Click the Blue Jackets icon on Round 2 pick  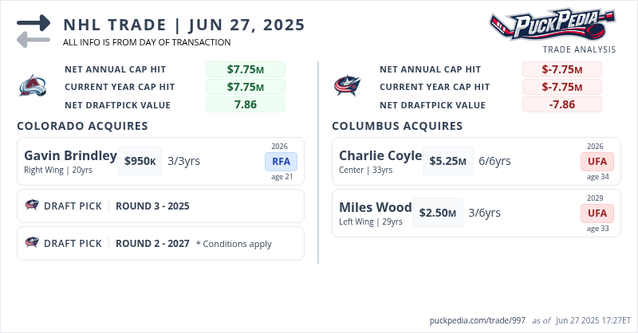click(x=33, y=243)
